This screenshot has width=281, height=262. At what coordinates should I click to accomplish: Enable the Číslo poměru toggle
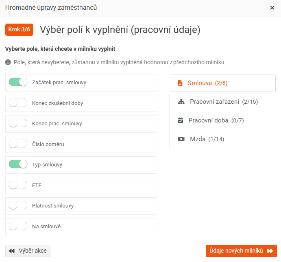coord(18,144)
